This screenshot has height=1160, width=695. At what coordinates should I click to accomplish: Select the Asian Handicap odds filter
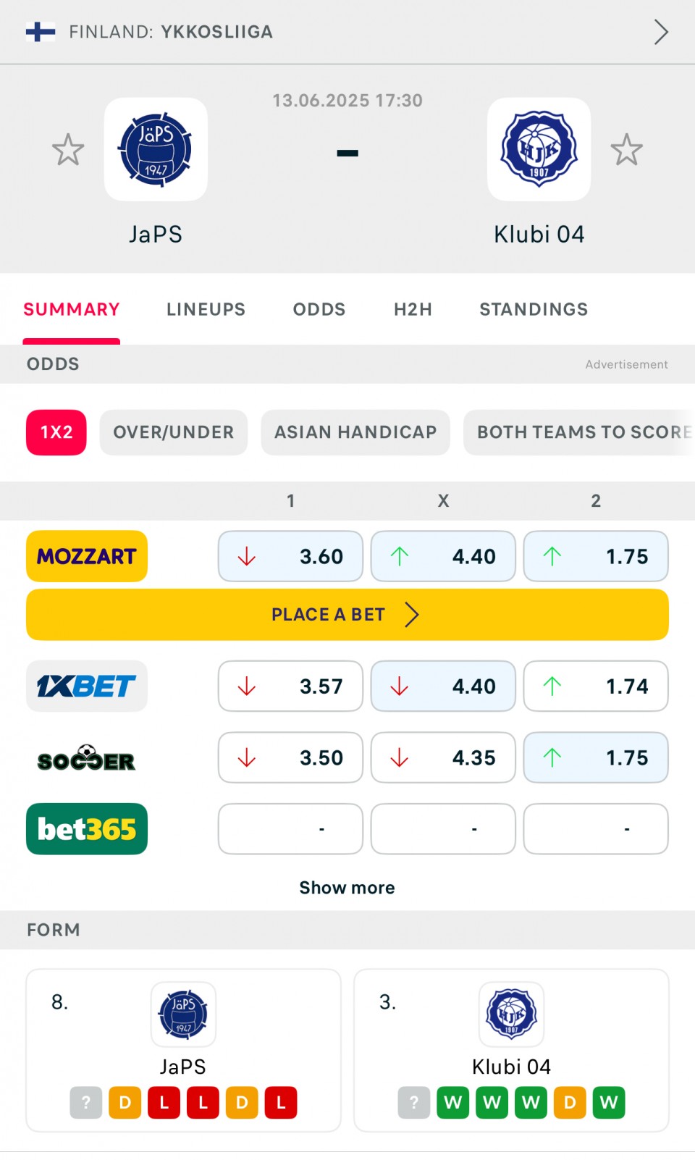click(x=355, y=432)
